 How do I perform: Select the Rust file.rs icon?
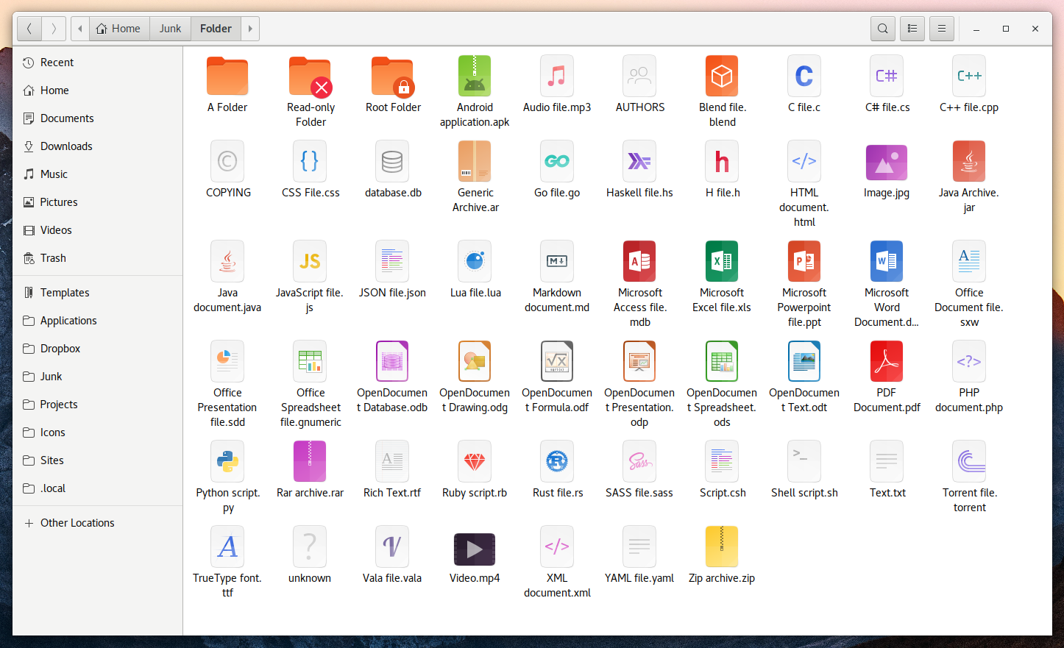tap(557, 461)
